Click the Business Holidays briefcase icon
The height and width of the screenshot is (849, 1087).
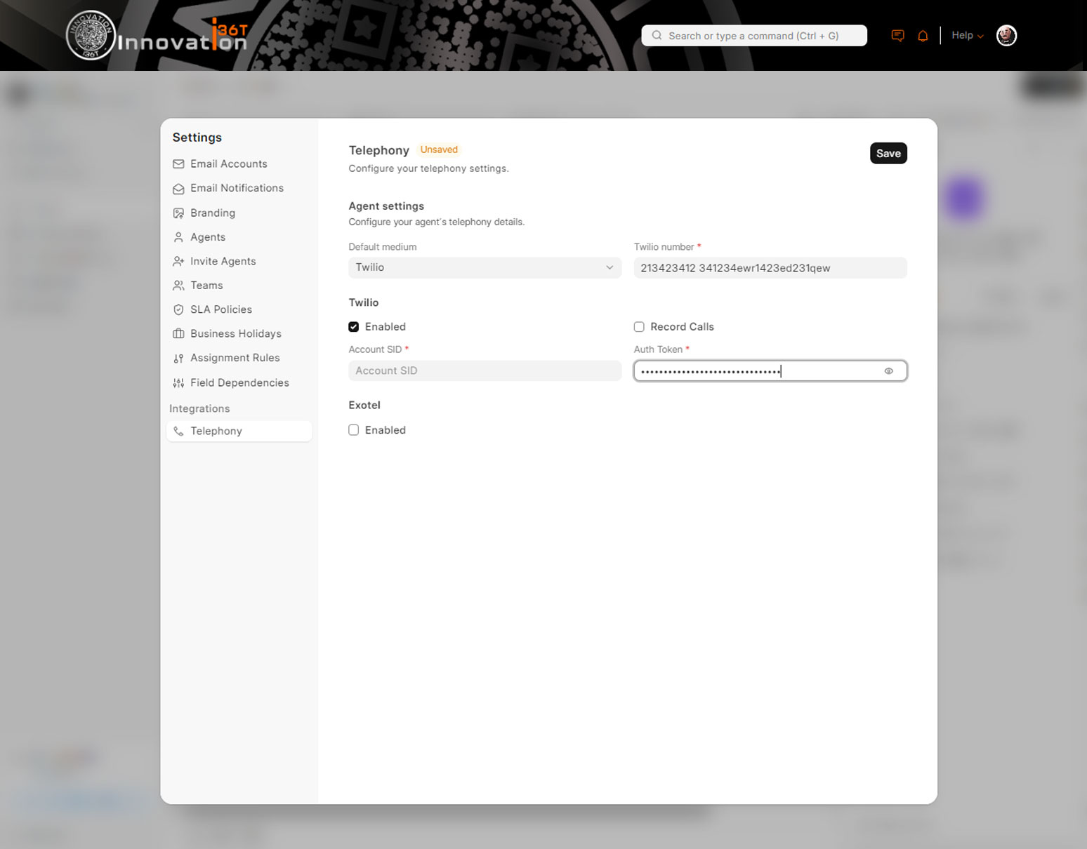click(x=178, y=334)
